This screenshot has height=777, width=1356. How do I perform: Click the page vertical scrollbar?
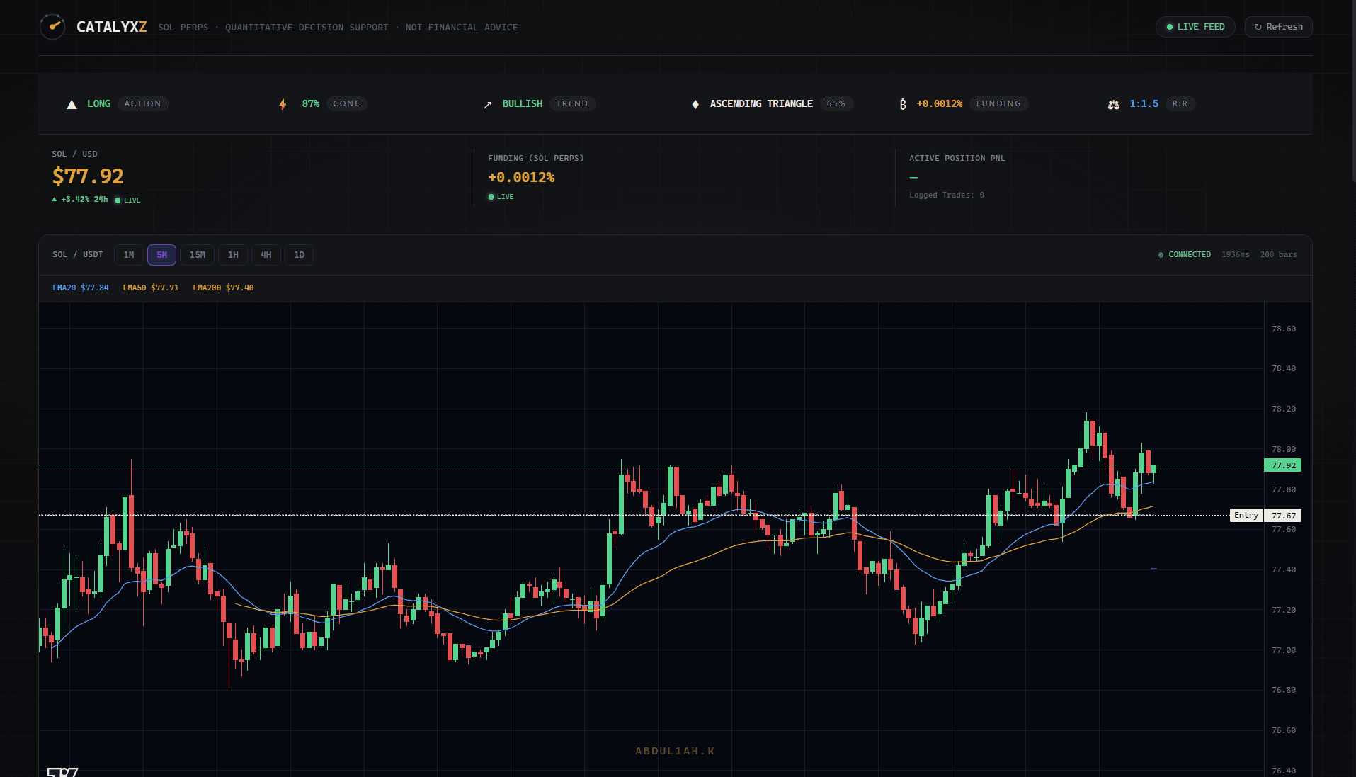[1353, 92]
